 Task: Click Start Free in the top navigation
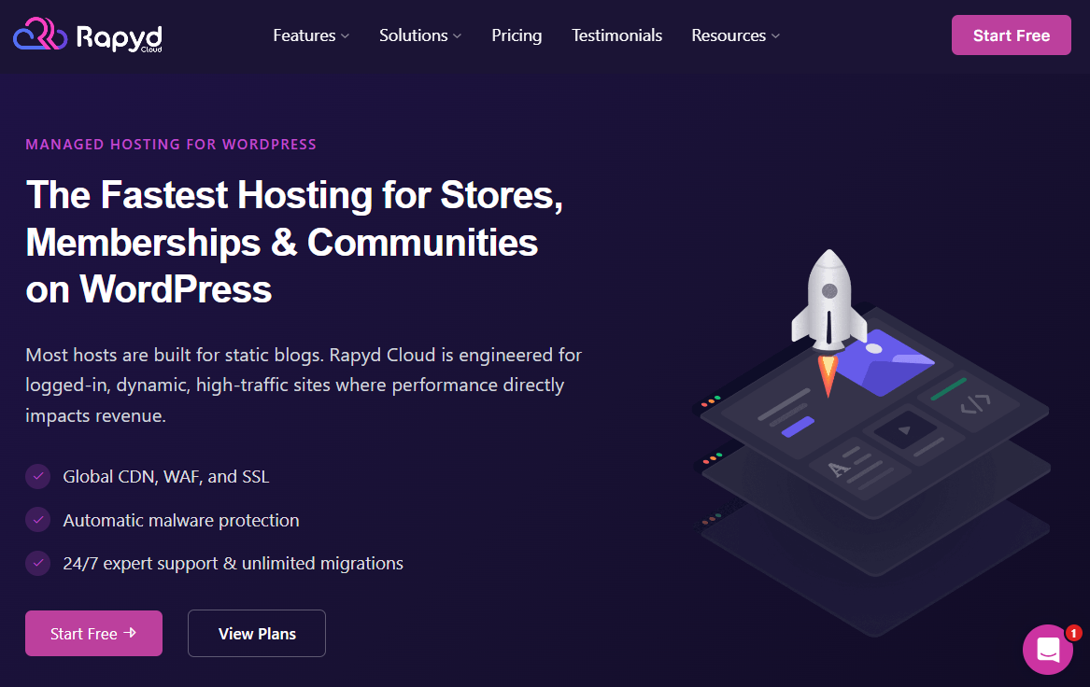1012,35
